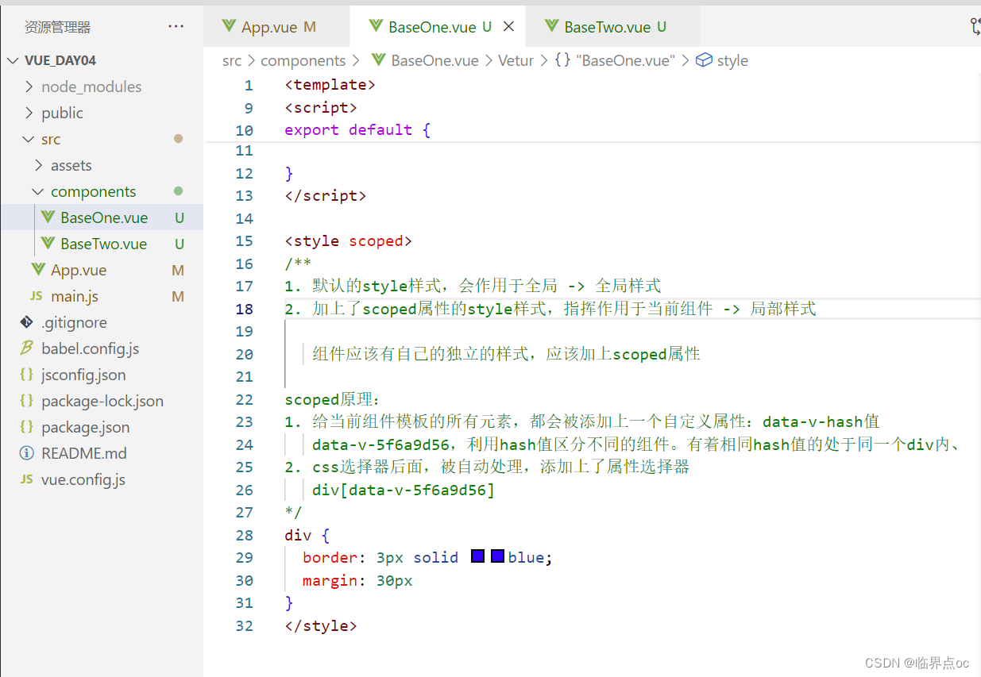Click the git icon beside .gitignore

coord(26,322)
